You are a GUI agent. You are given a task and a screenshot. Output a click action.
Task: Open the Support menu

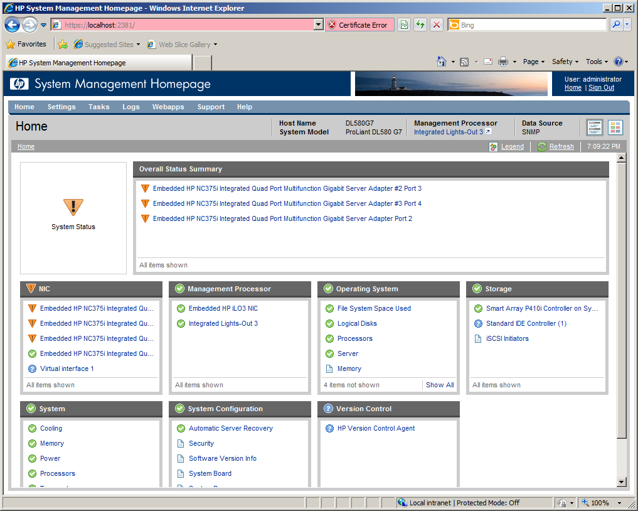211,107
